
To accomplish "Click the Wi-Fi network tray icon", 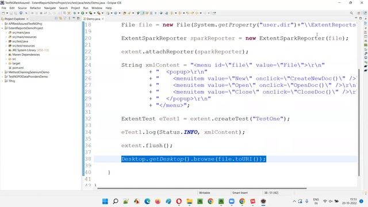I will (x=325, y=201).
